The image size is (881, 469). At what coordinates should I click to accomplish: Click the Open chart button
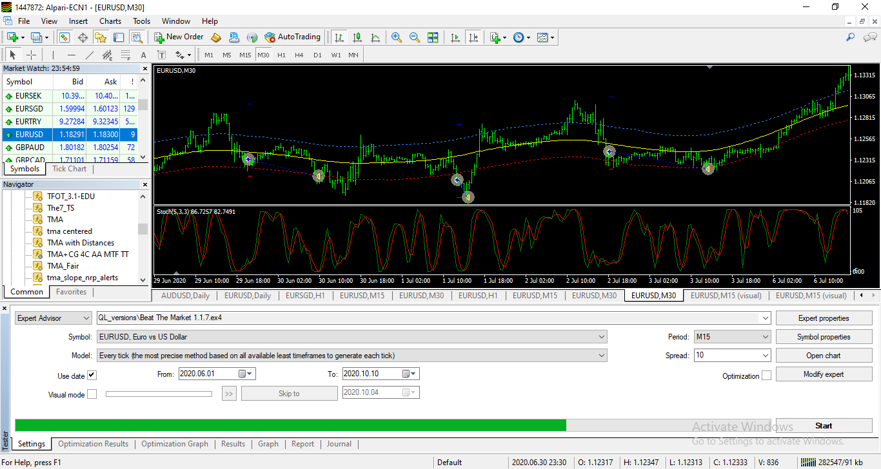pos(824,356)
